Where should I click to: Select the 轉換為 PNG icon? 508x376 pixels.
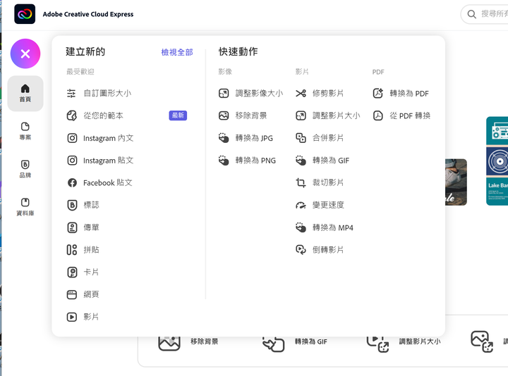tap(224, 161)
